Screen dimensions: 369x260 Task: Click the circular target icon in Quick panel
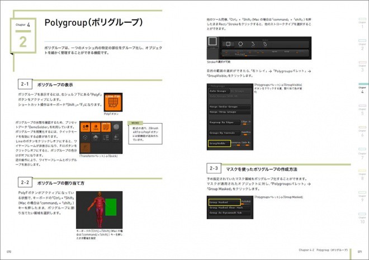click(86, 138)
